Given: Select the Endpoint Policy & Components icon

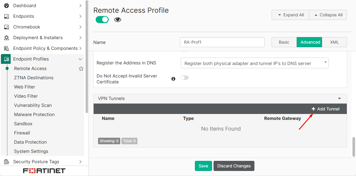Looking at the screenshot, I should (7, 48).
